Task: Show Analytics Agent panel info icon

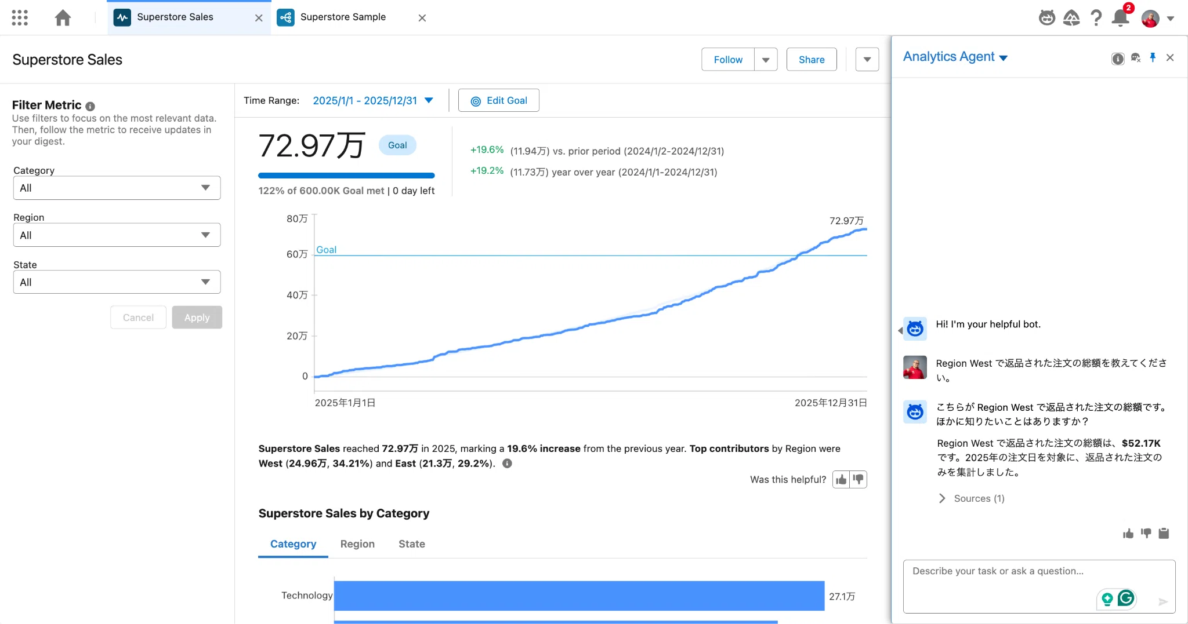Action: pos(1118,58)
